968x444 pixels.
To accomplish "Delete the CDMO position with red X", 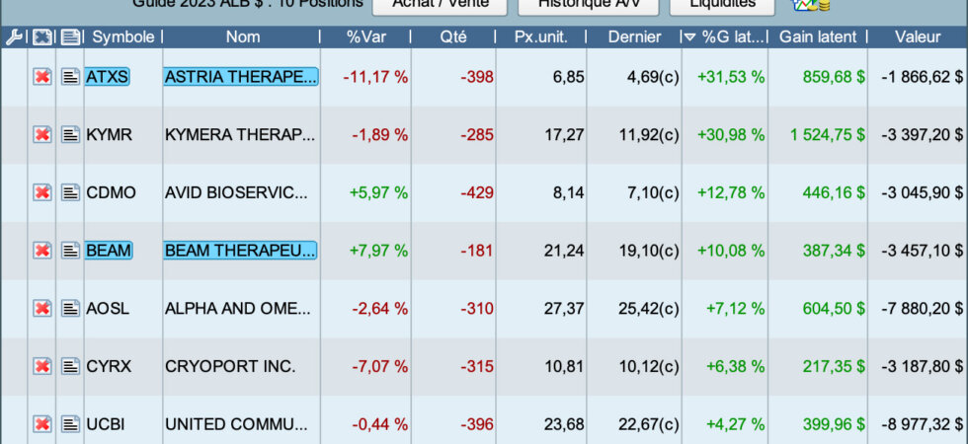I will point(41,192).
